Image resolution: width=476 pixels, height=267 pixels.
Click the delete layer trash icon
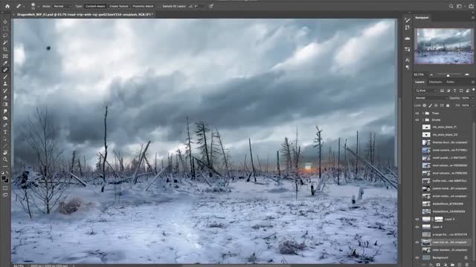coord(467,265)
